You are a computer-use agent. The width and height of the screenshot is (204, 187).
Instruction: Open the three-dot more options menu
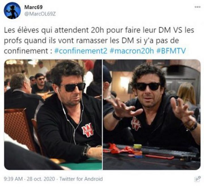[x=197, y=7]
